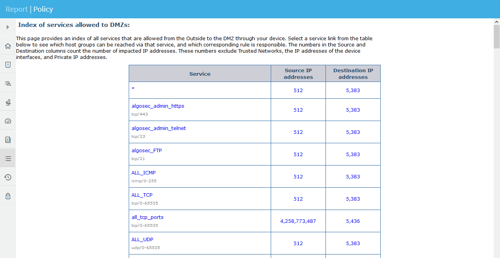Open the checklist compliance icon
This screenshot has width=500, height=258.
point(8,140)
